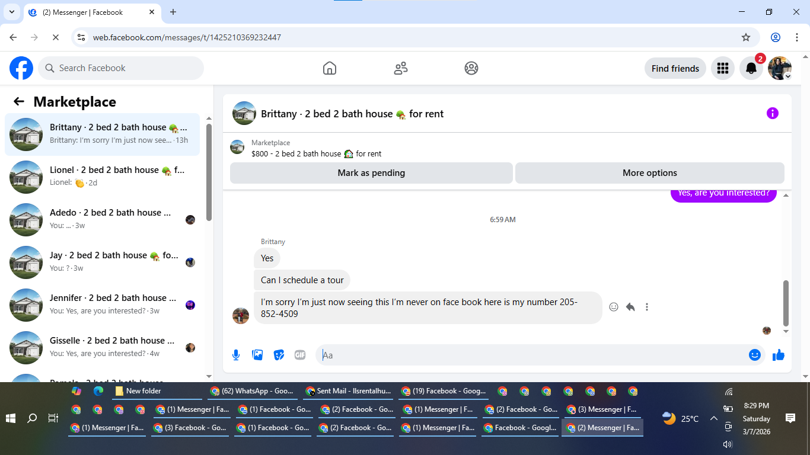Click the Find friends button
Viewport: 810px width, 455px height.
click(x=675, y=68)
